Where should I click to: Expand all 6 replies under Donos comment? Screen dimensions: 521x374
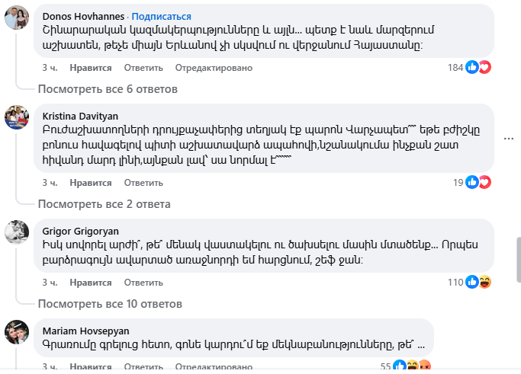pos(108,89)
